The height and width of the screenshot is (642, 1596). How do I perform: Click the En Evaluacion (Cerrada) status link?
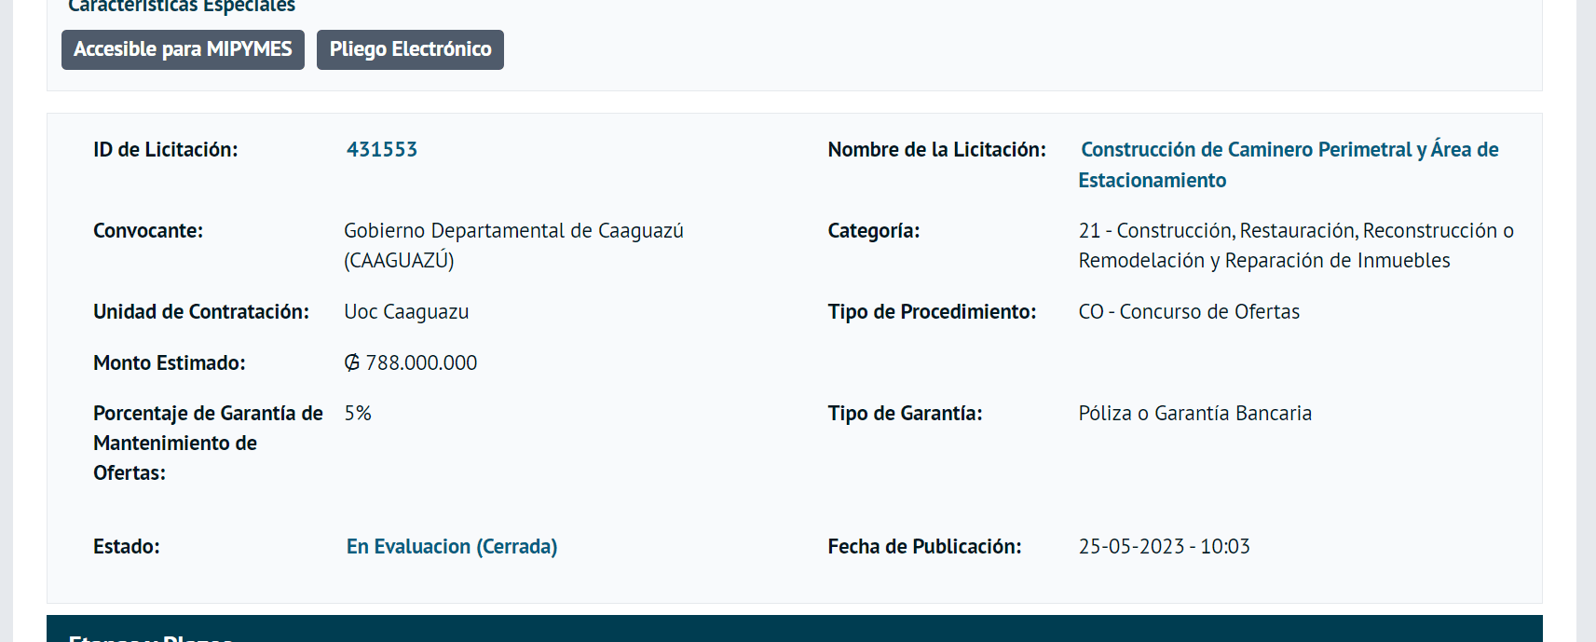452,547
